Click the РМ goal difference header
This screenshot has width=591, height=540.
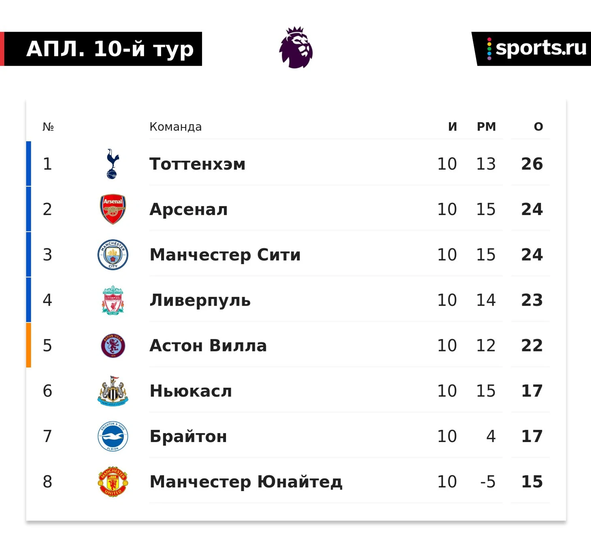pos(486,127)
